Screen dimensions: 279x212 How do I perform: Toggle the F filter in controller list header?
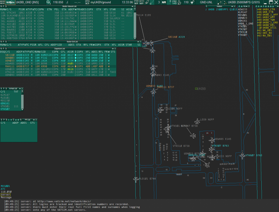click(256, 6)
